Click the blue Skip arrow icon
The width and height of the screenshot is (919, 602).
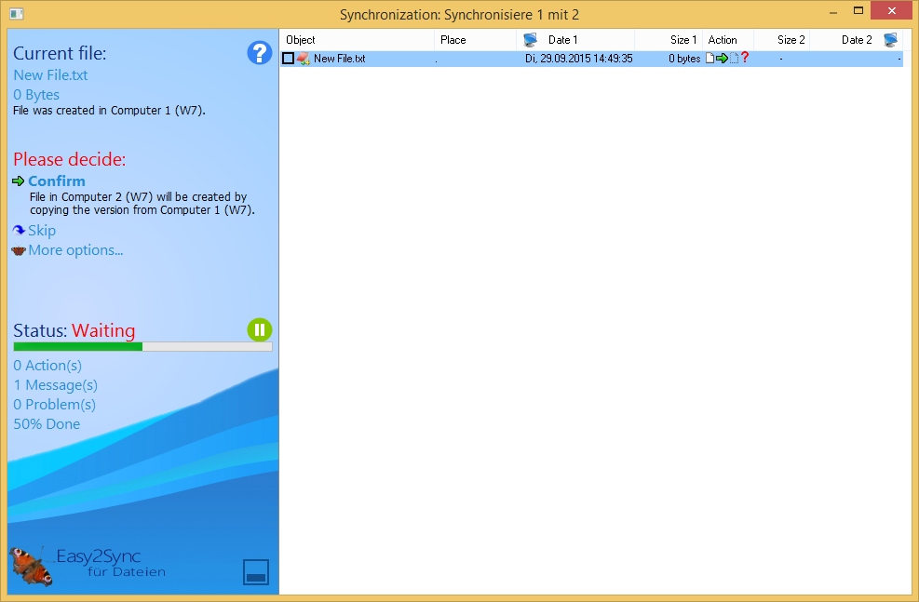tap(19, 231)
